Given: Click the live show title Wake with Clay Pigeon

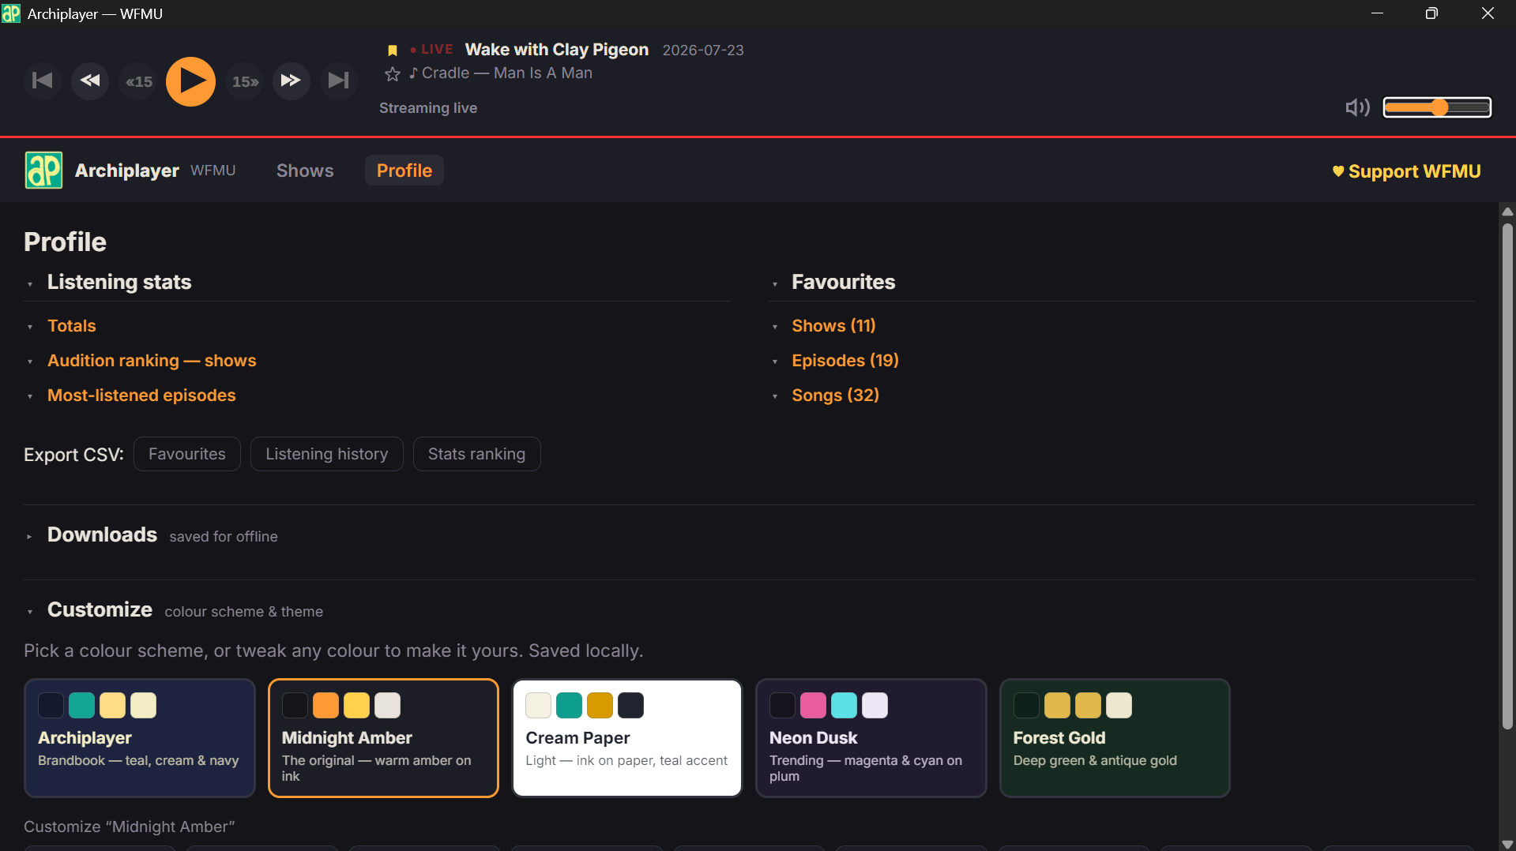Looking at the screenshot, I should (x=556, y=50).
